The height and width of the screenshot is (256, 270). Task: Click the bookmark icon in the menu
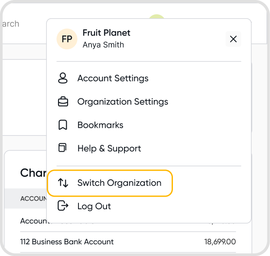tap(63, 125)
